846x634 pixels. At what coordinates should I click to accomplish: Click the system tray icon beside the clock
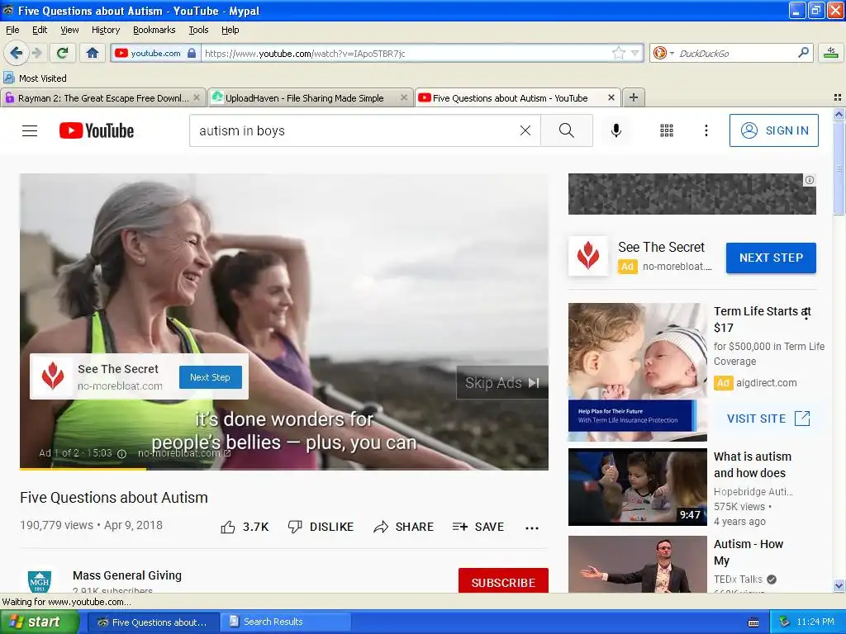coord(784,622)
